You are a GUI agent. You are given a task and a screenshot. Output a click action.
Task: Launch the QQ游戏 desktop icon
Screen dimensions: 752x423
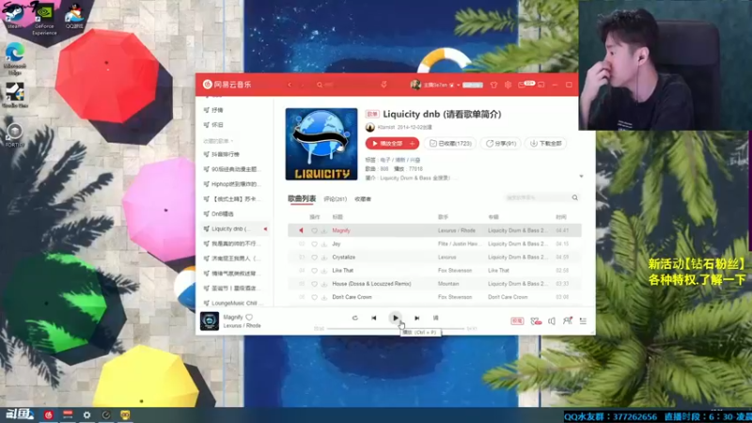pyautogui.click(x=74, y=15)
